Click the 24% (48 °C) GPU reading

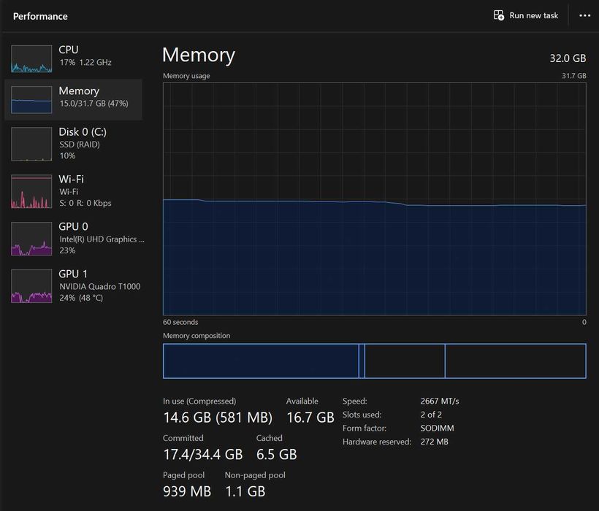81,298
